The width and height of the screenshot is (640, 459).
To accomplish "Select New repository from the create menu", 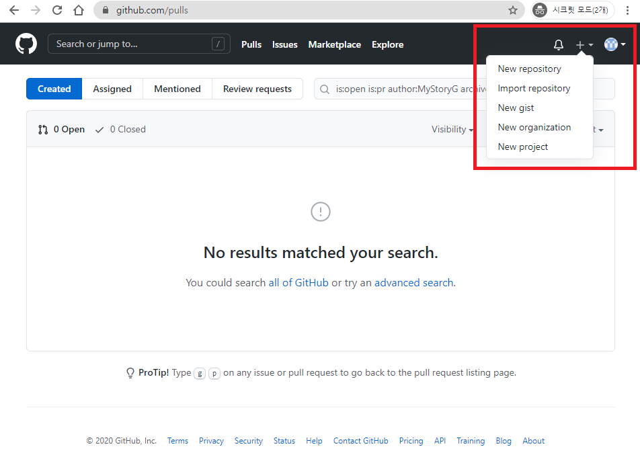I will click(529, 69).
